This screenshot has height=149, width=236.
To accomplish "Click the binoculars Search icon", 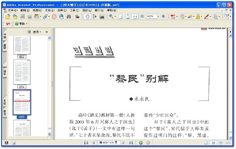I will pos(69,17).
